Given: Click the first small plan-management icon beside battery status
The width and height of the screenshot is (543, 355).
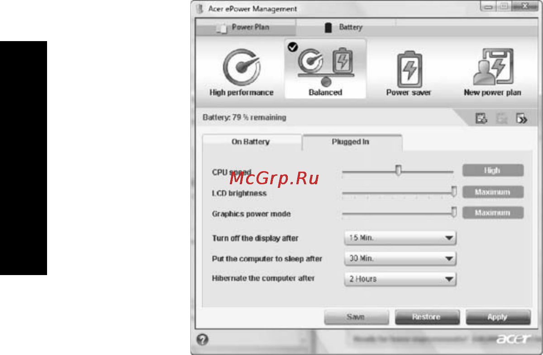Looking at the screenshot, I should click(481, 119).
